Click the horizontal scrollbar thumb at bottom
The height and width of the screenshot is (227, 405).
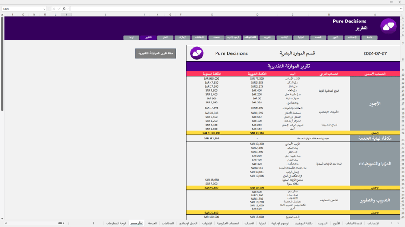pyautogui.click(x=60, y=223)
